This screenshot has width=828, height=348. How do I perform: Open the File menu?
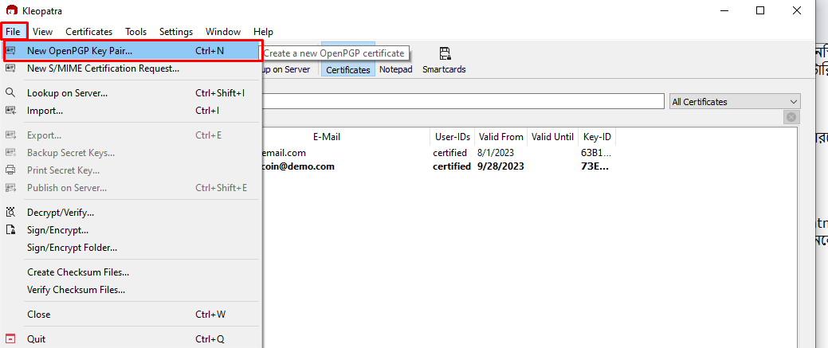13,32
